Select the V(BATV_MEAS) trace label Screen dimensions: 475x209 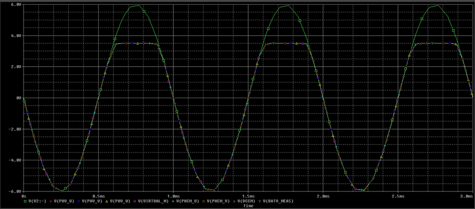278,200
